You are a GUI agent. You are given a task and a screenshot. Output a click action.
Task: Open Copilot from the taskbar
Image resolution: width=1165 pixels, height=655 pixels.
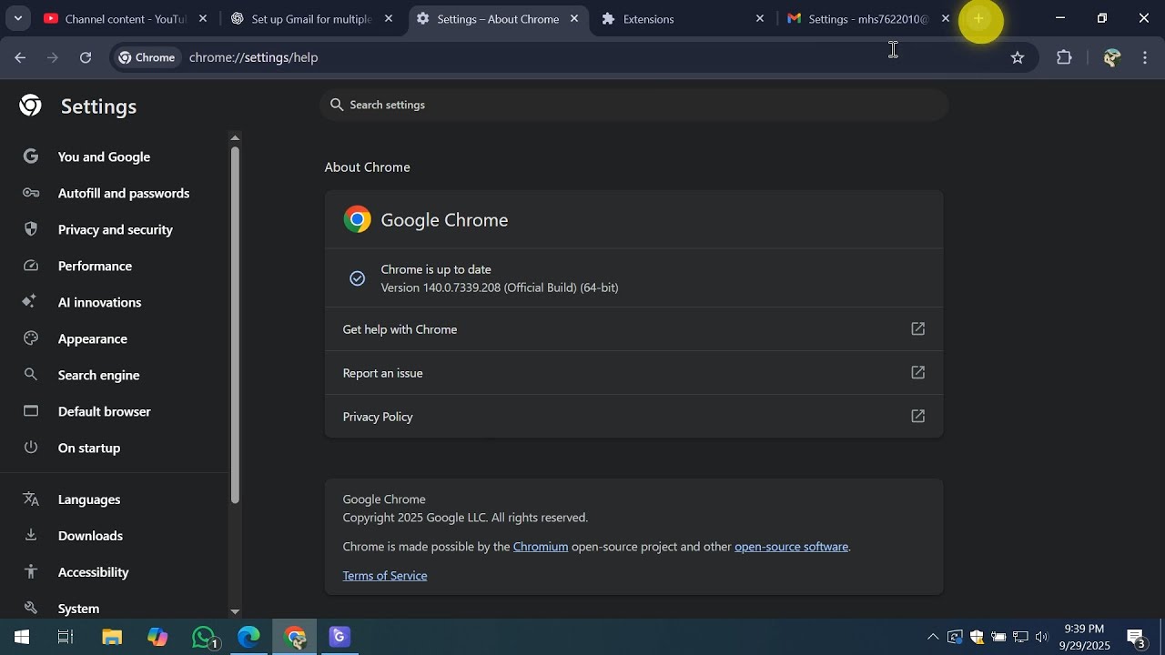(x=157, y=637)
